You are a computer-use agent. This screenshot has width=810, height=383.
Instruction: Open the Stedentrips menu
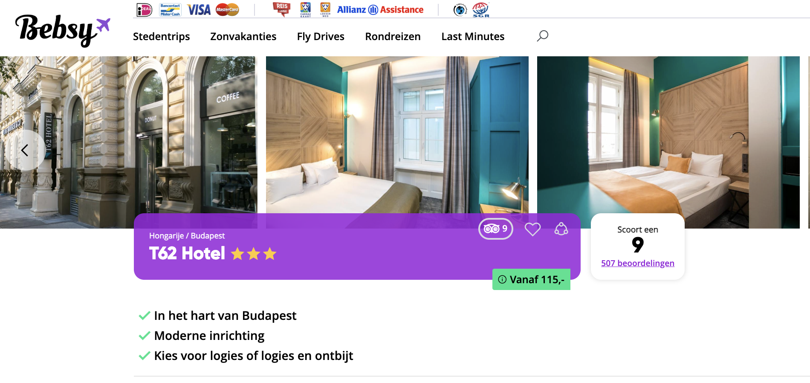pos(162,36)
